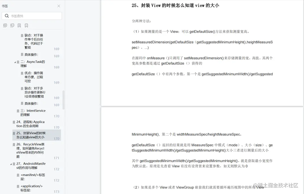304x194 pixels.
Task: Collapse the AsyncTask的理解 bookmark branch
Action: (15, 62)
